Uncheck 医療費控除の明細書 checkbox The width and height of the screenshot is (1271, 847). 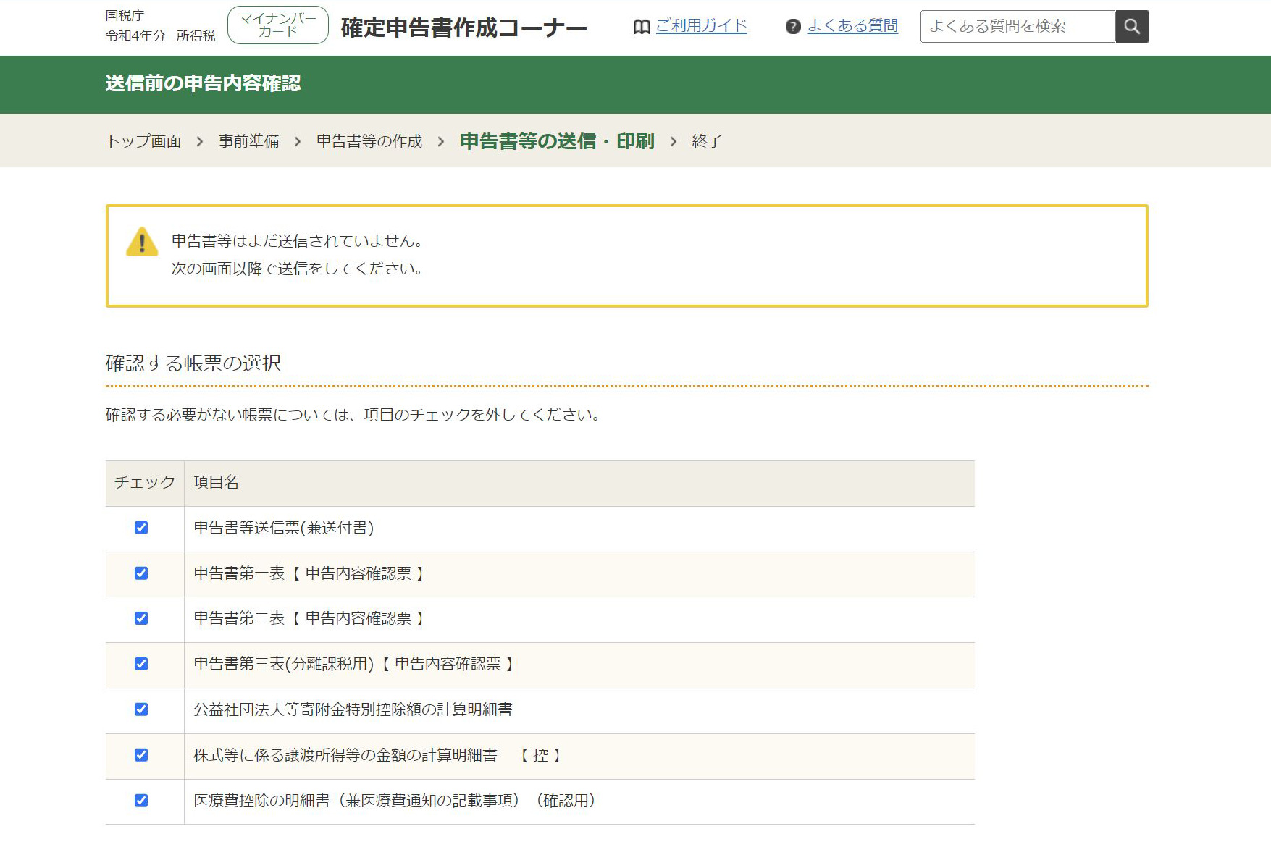[x=141, y=801]
